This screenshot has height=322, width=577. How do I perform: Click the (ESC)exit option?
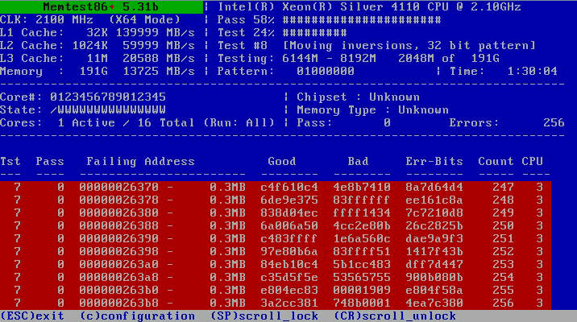pos(32,316)
